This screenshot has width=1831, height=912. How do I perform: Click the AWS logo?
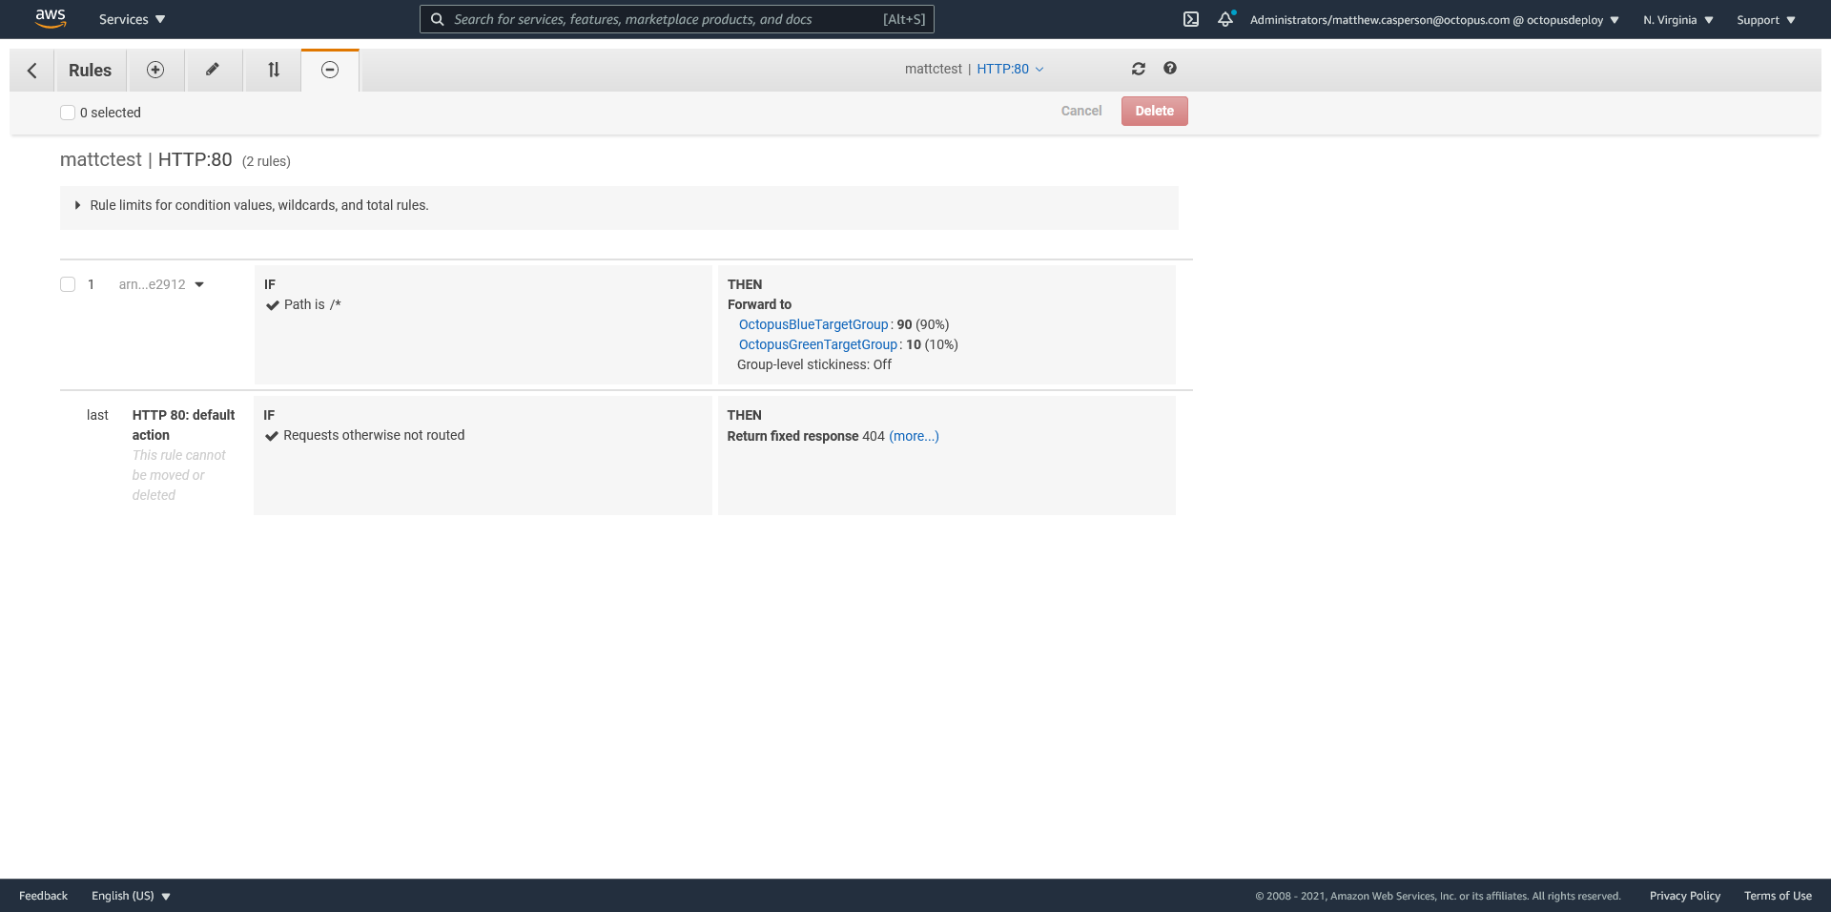pyautogui.click(x=50, y=19)
